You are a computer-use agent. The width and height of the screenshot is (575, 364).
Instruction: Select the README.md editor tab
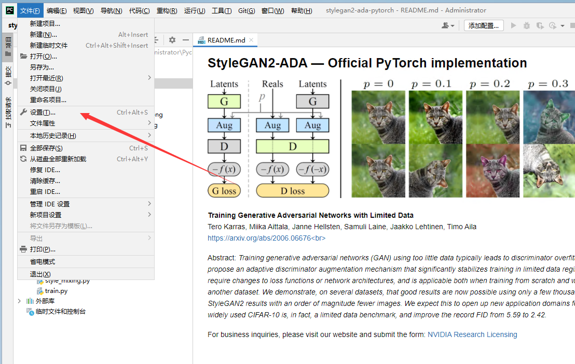pyautogui.click(x=226, y=40)
